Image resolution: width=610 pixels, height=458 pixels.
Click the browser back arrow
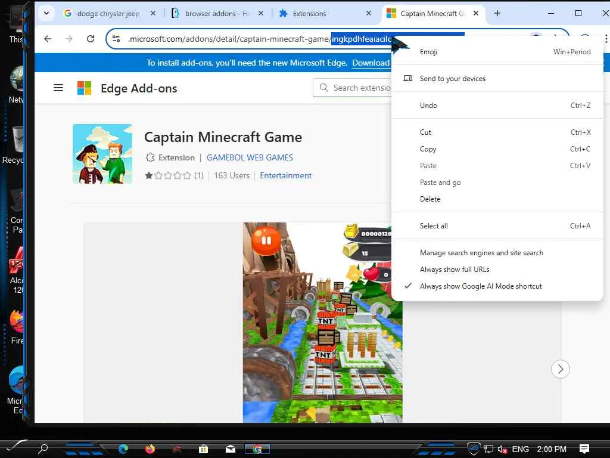48,39
